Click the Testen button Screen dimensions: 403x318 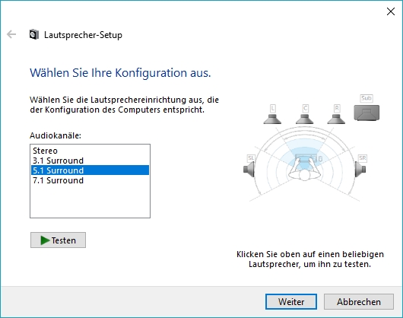point(58,240)
